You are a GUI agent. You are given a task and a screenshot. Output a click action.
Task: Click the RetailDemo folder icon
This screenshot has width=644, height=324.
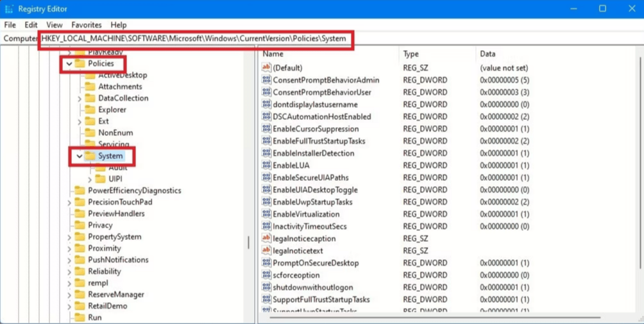(80, 306)
